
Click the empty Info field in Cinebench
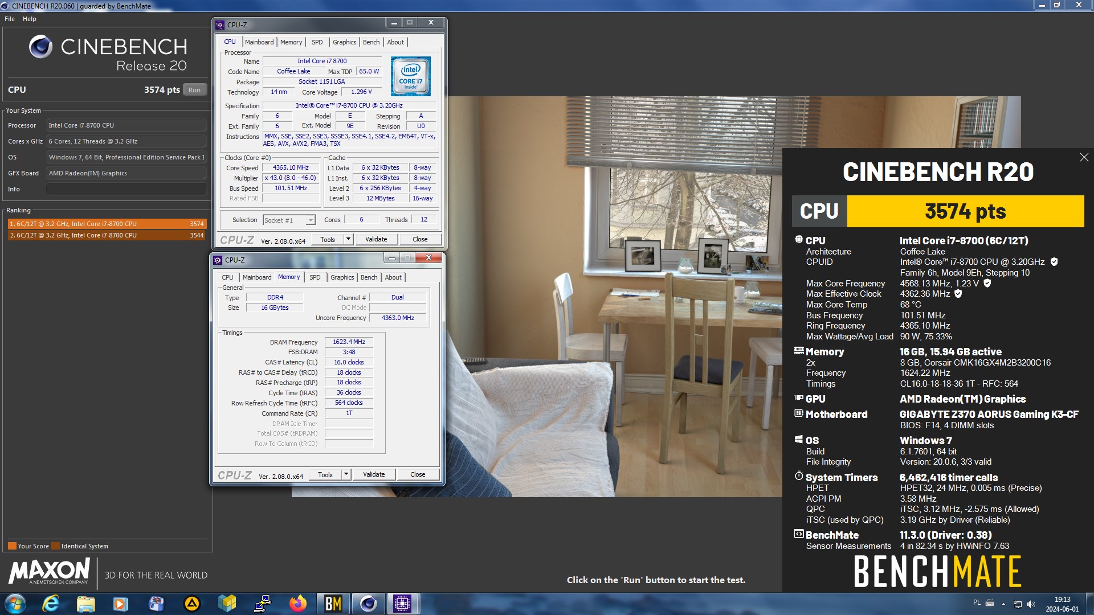pyautogui.click(x=126, y=189)
